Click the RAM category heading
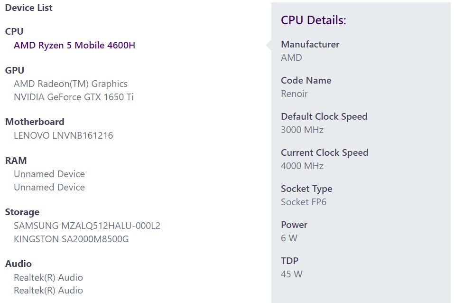Viewport: 454px width, 303px height. (16, 161)
